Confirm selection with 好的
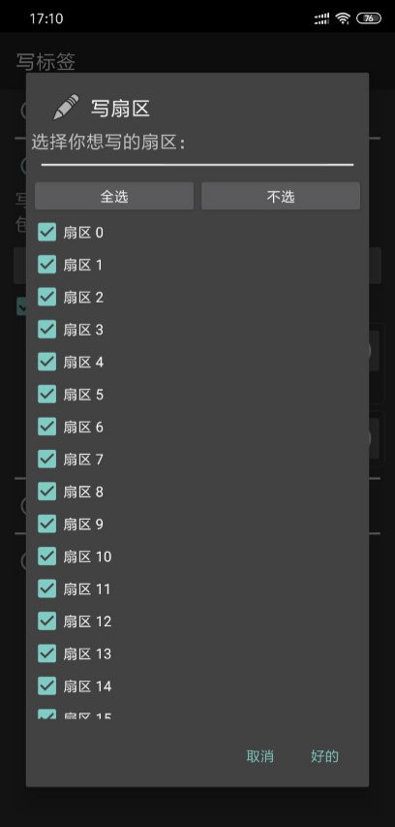This screenshot has height=827, width=395. click(x=324, y=756)
